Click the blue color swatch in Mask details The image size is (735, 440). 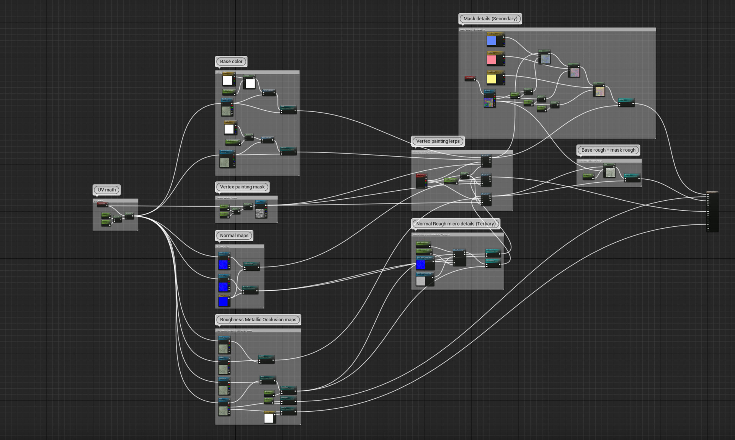492,41
